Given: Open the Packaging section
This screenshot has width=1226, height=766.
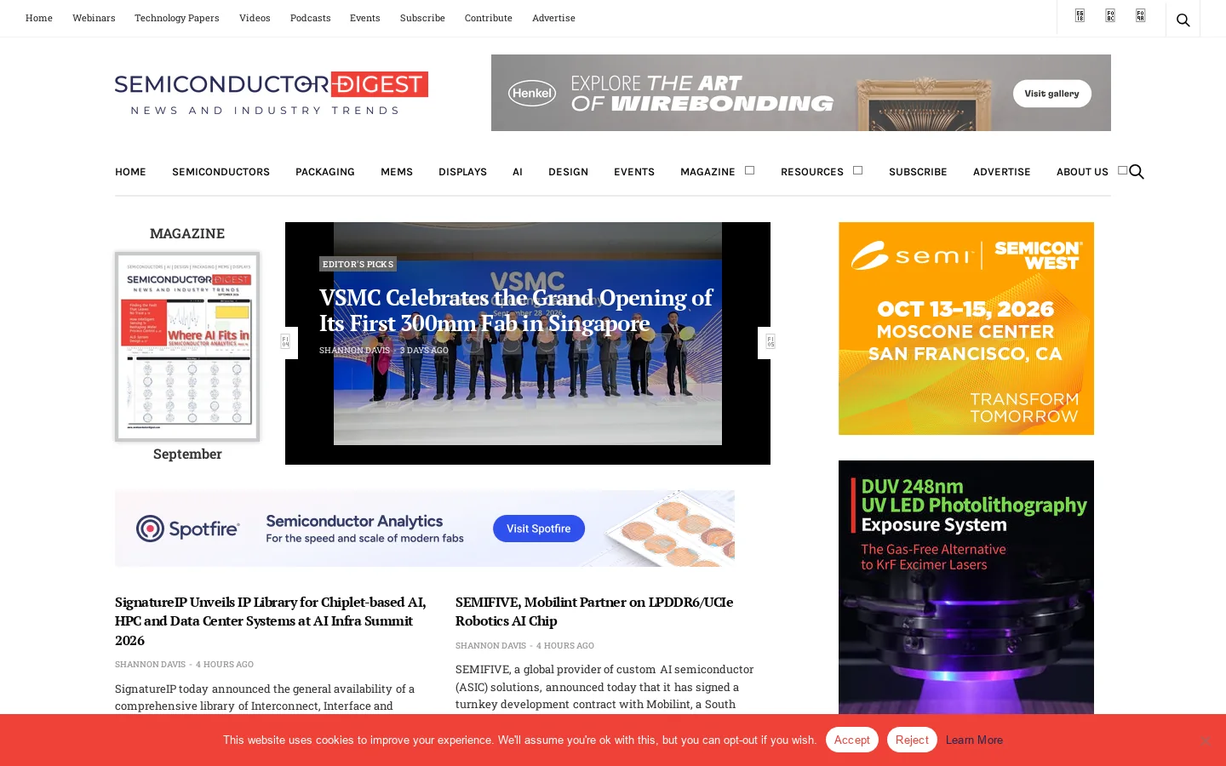Looking at the screenshot, I should pyautogui.click(x=325, y=172).
